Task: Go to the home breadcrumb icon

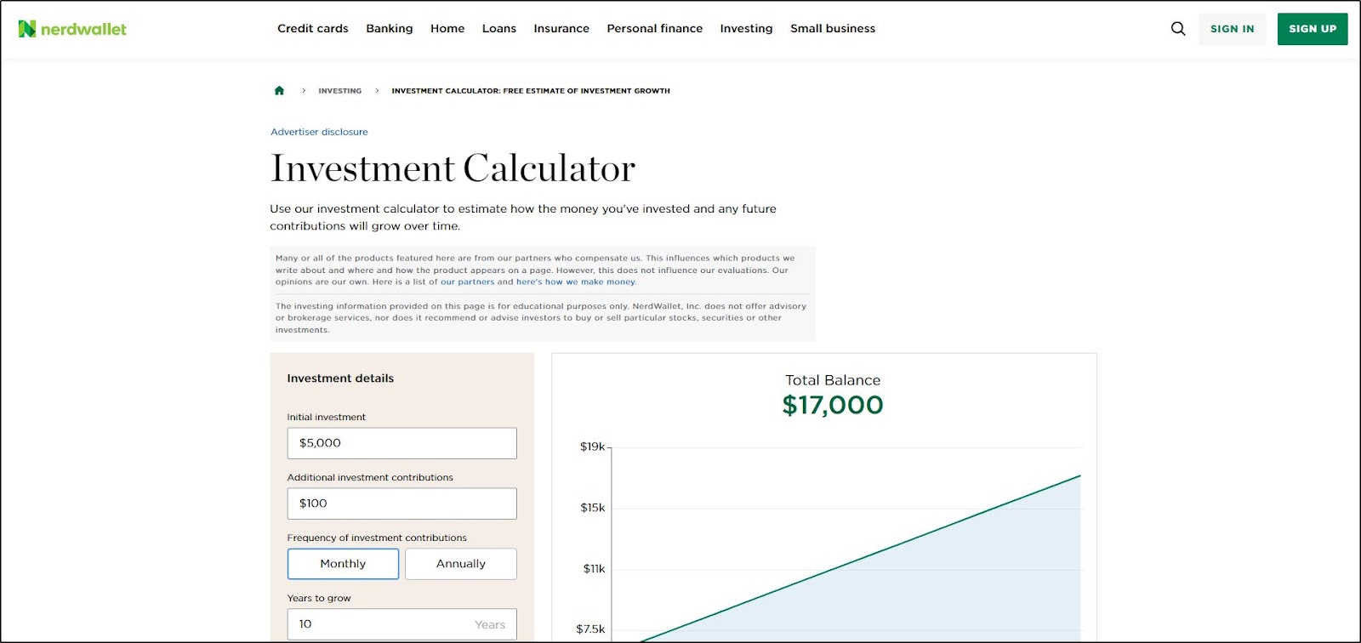Action: [279, 91]
